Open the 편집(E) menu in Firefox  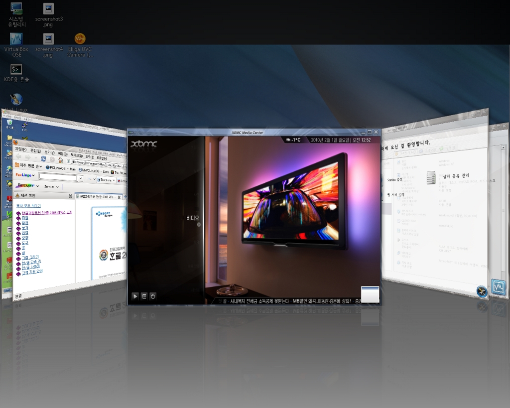tap(35, 150)
